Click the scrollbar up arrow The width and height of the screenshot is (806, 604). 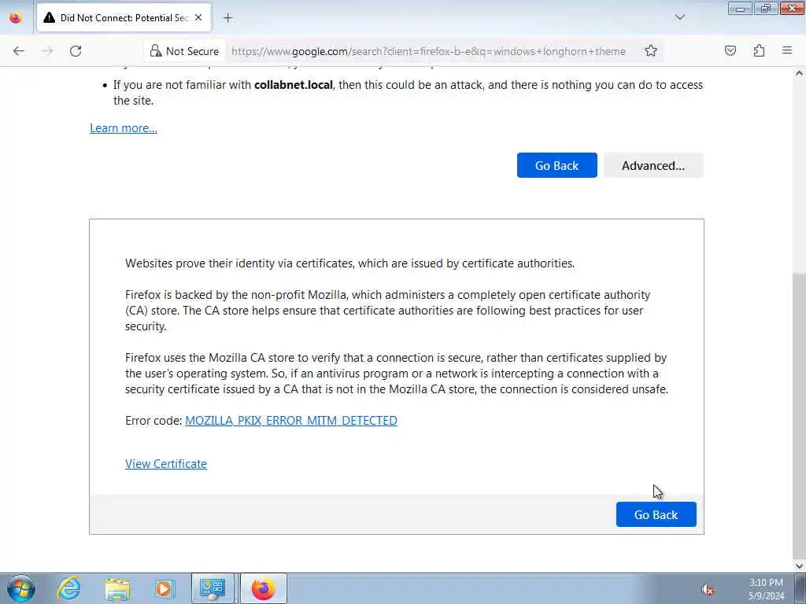pyautogui.click(x=800, y=73)
